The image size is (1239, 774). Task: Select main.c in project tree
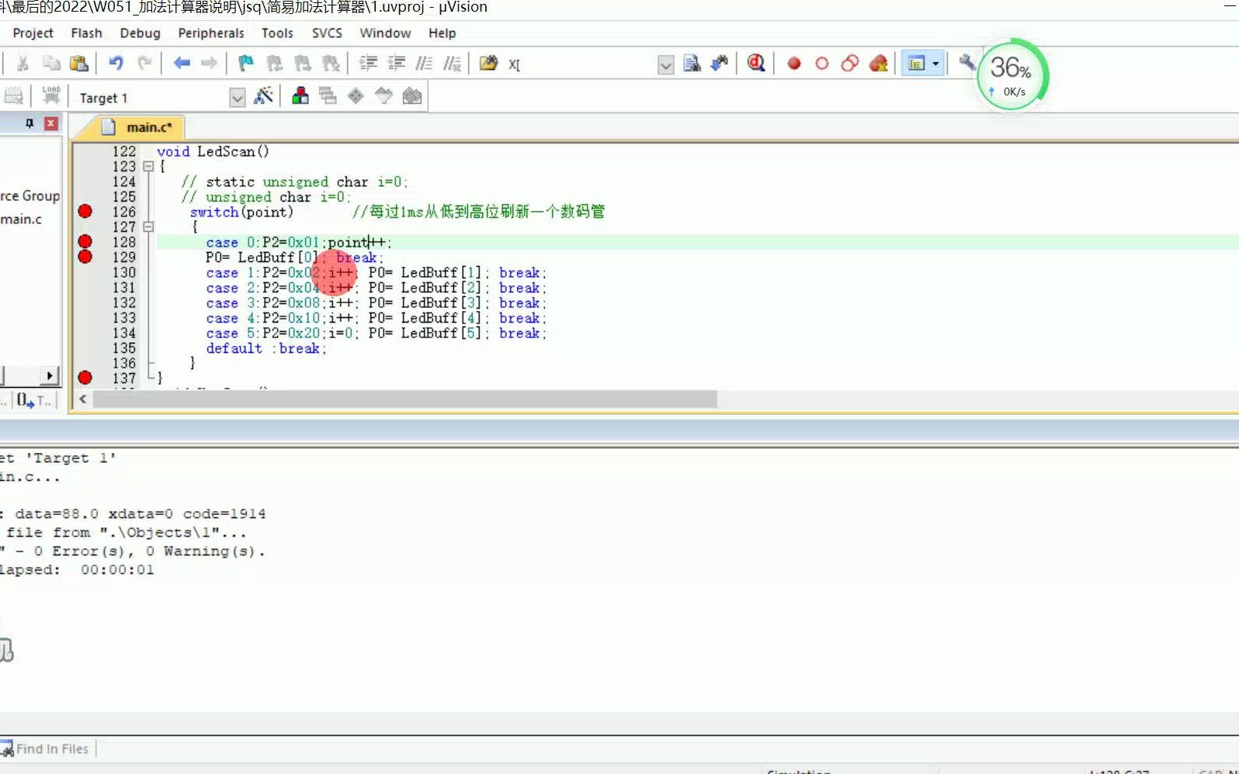point(22,219)
